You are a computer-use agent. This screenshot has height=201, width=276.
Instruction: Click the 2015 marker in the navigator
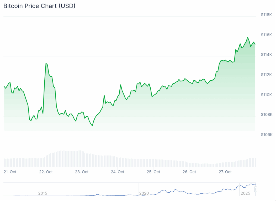coord(43,193)
